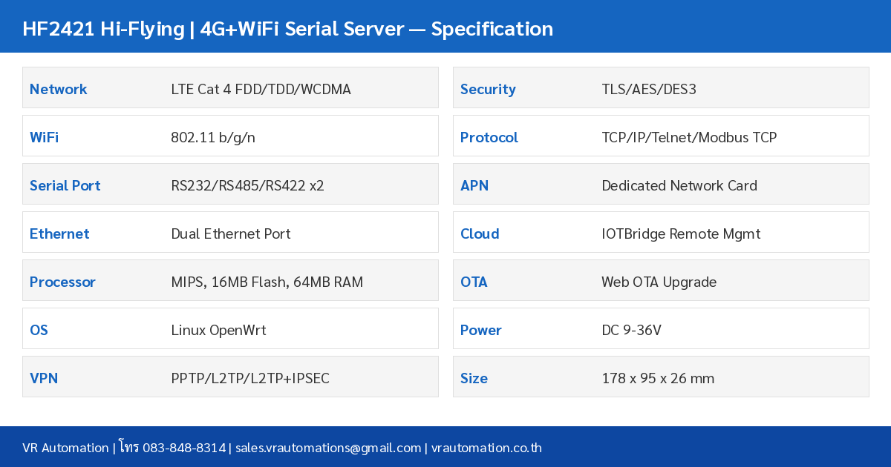Select the OS value Linux OpenWrt
Screen dimensions: 891x467
pos(218,330)
